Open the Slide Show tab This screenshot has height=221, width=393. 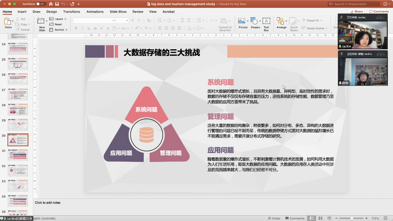tap(118, 12)
